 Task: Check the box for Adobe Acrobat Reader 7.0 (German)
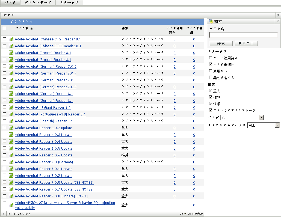(4, 161)
